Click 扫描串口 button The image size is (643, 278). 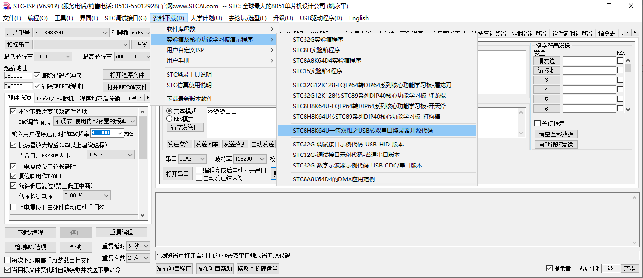coord(19,44)
